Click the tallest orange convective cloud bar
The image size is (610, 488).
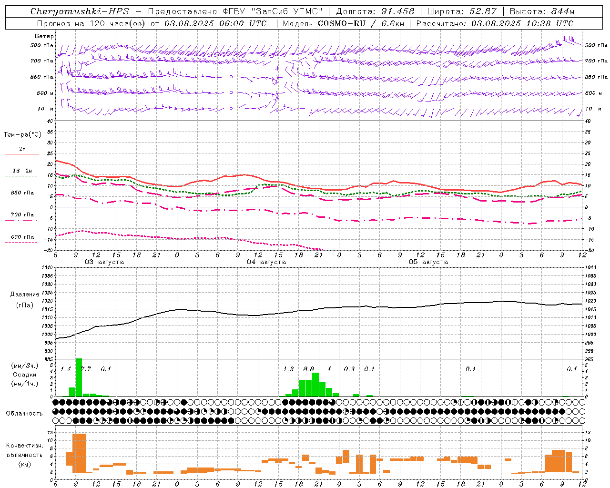pyautogui.click(x=79, y=453)
